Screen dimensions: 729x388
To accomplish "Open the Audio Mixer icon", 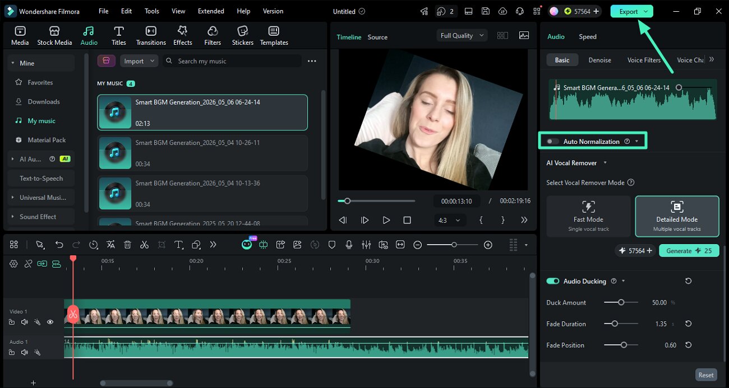I will 366,245.
